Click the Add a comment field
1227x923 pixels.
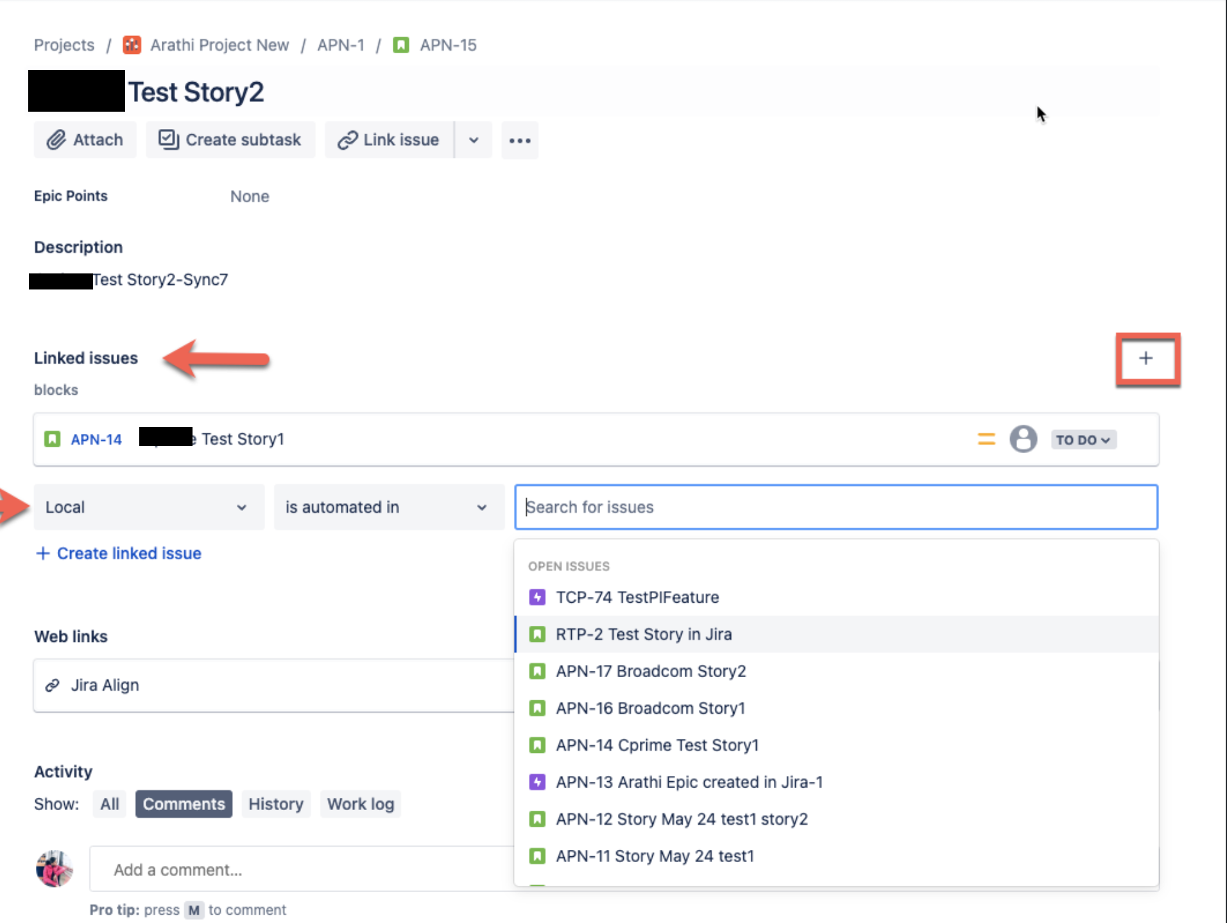pyautogui.click(x=302, y=870)
